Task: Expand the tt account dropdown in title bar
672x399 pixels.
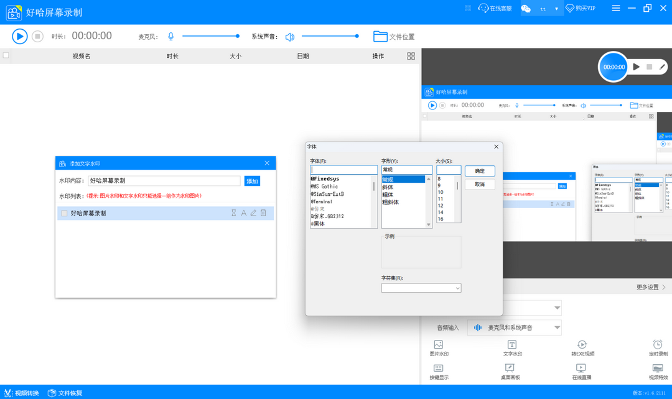Action: point(556,9)
